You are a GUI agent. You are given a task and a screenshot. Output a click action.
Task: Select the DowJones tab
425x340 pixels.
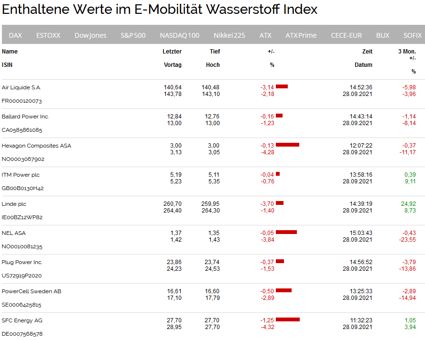(90, 34)
